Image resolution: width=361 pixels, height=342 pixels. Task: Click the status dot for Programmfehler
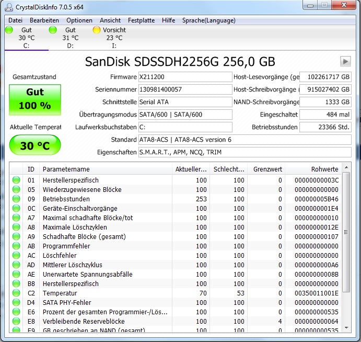[16, 246]
